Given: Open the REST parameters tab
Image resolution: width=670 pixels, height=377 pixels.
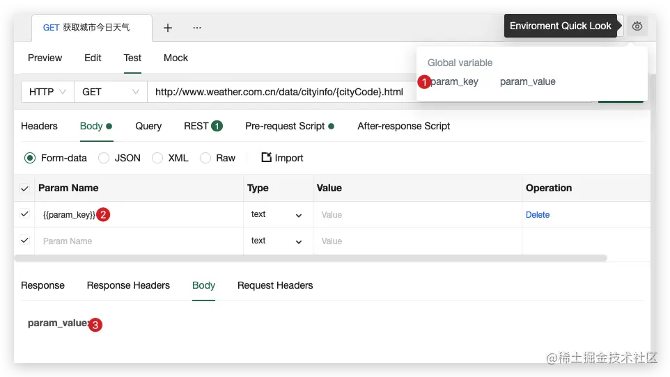Looking at the screenshot, I should (x=203, y=126).
